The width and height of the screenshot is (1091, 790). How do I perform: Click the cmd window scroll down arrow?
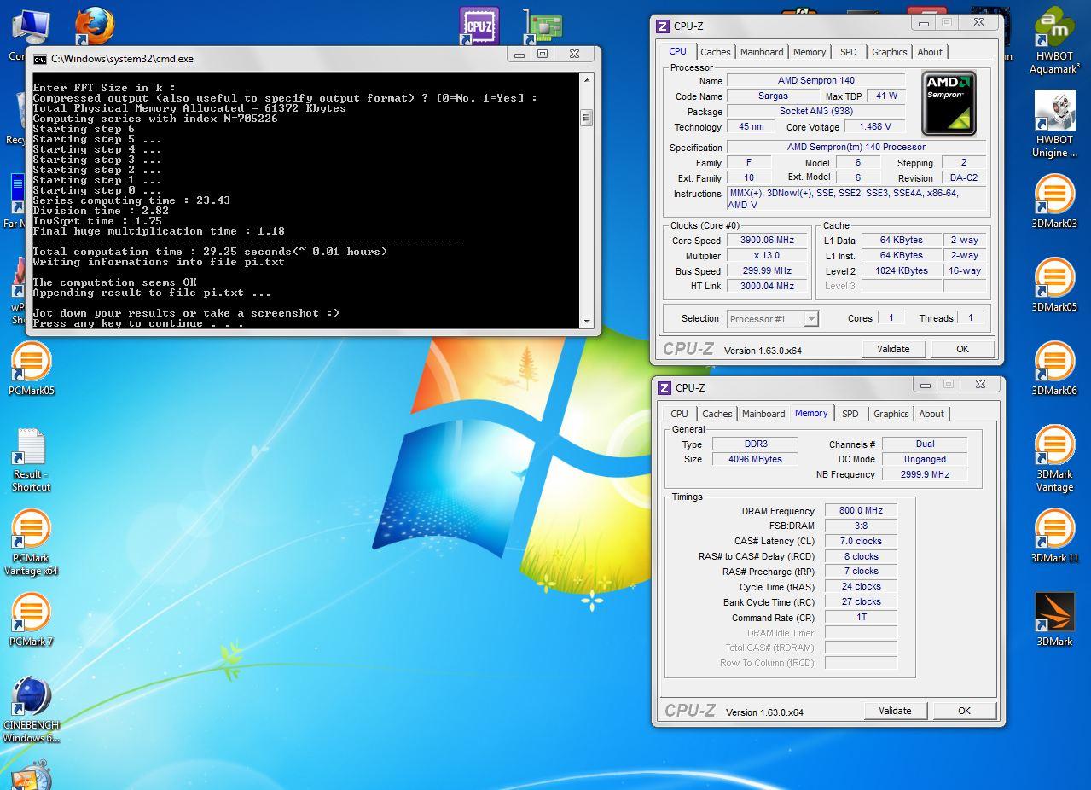coord(587,322)
